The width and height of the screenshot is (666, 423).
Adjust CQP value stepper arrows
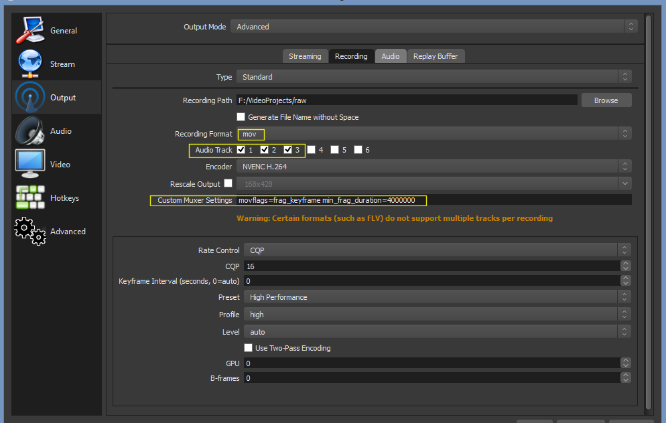tap(625, 266)
